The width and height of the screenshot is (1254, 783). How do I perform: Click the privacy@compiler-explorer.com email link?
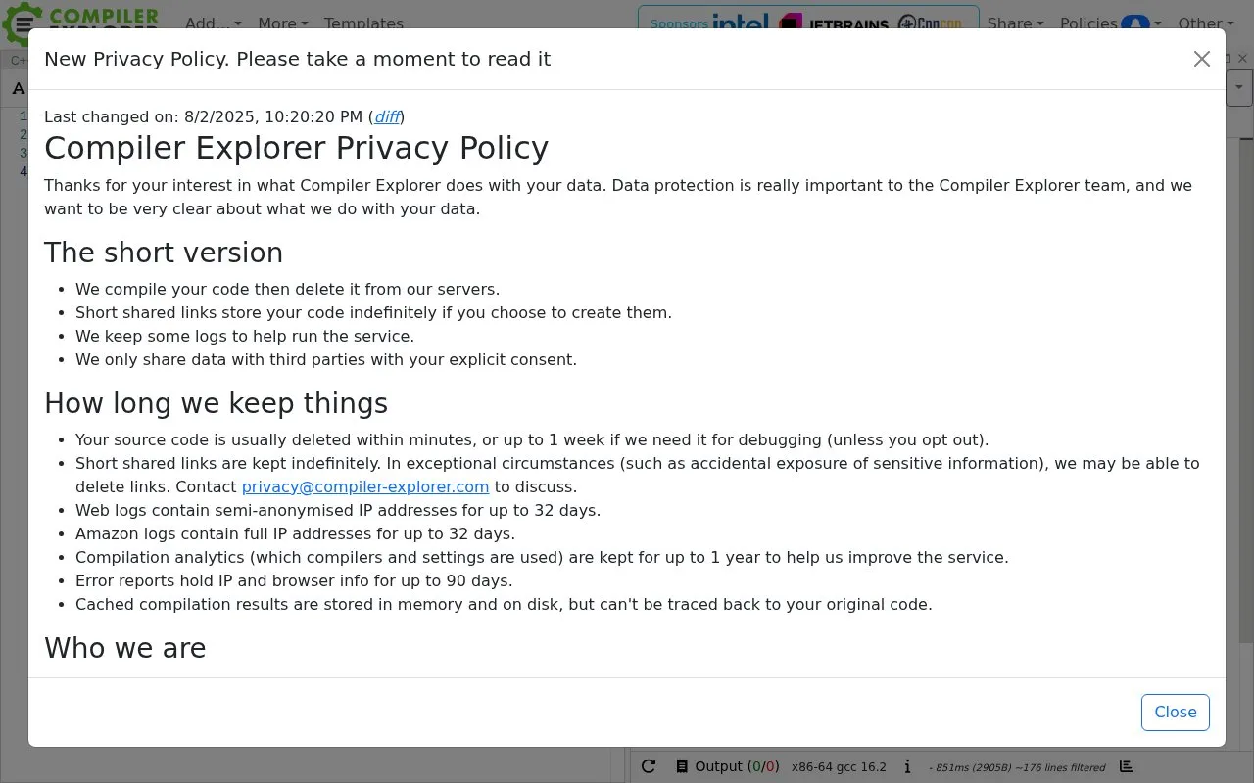tap(365, 487)
